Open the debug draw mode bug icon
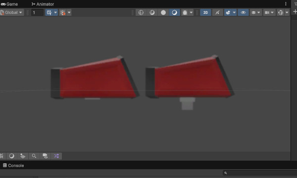The height and width of the screenshot is (178, 297). [185, 12]
